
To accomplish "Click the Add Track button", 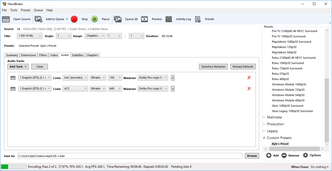I will click(18, 67).
